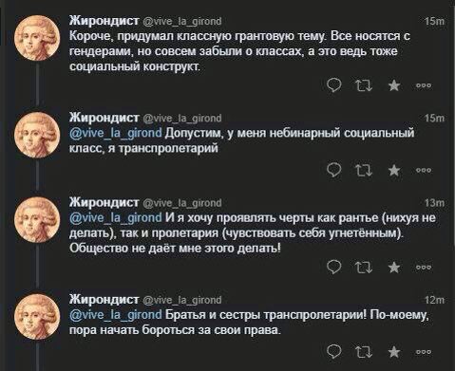This screenshot has height=371, width=455.
Task: Favorite the Братья и сестры tweet
Action: (394, 351)
